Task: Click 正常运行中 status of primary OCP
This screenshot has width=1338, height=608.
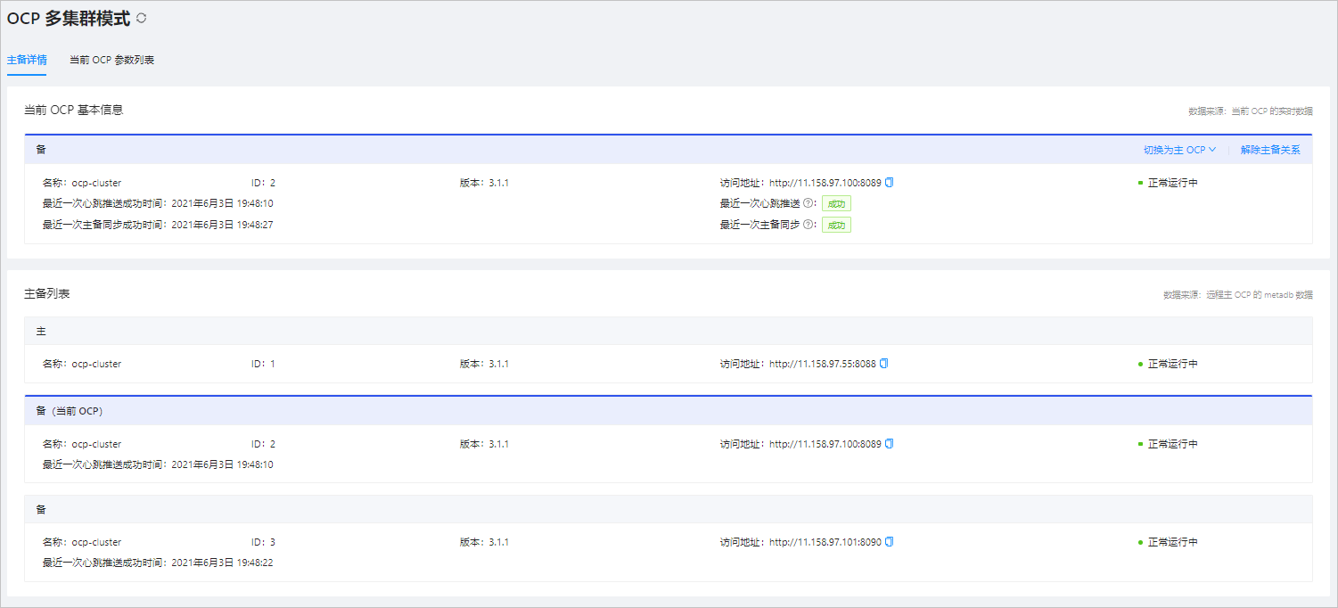Action: click(x=1168, y=364)
